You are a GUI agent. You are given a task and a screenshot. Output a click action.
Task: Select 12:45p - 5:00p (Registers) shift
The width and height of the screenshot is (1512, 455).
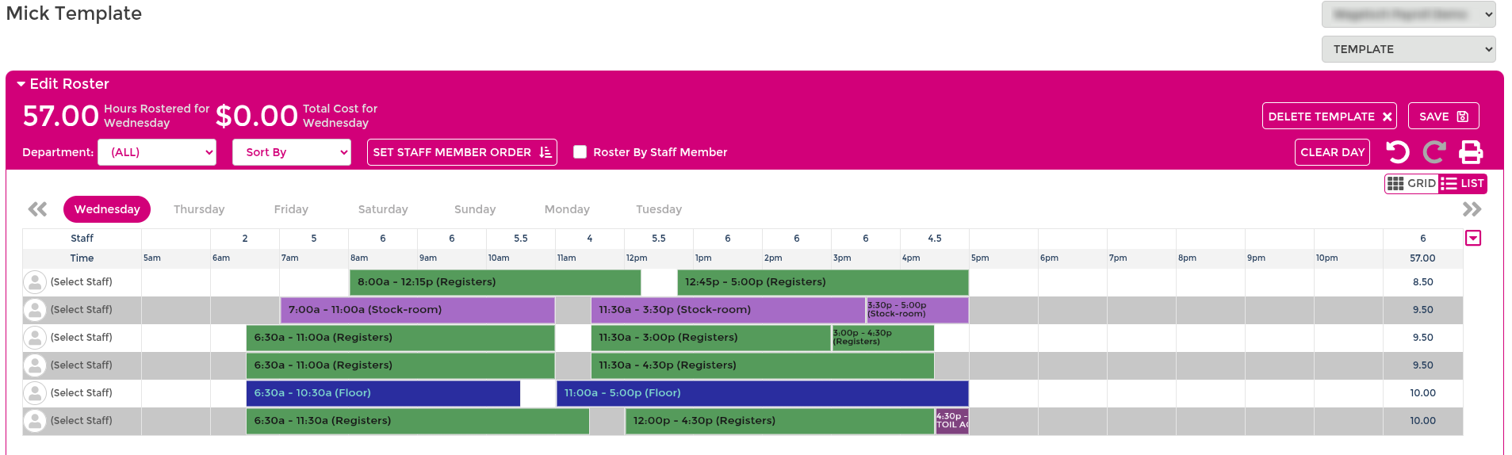[x=823, y=282]
